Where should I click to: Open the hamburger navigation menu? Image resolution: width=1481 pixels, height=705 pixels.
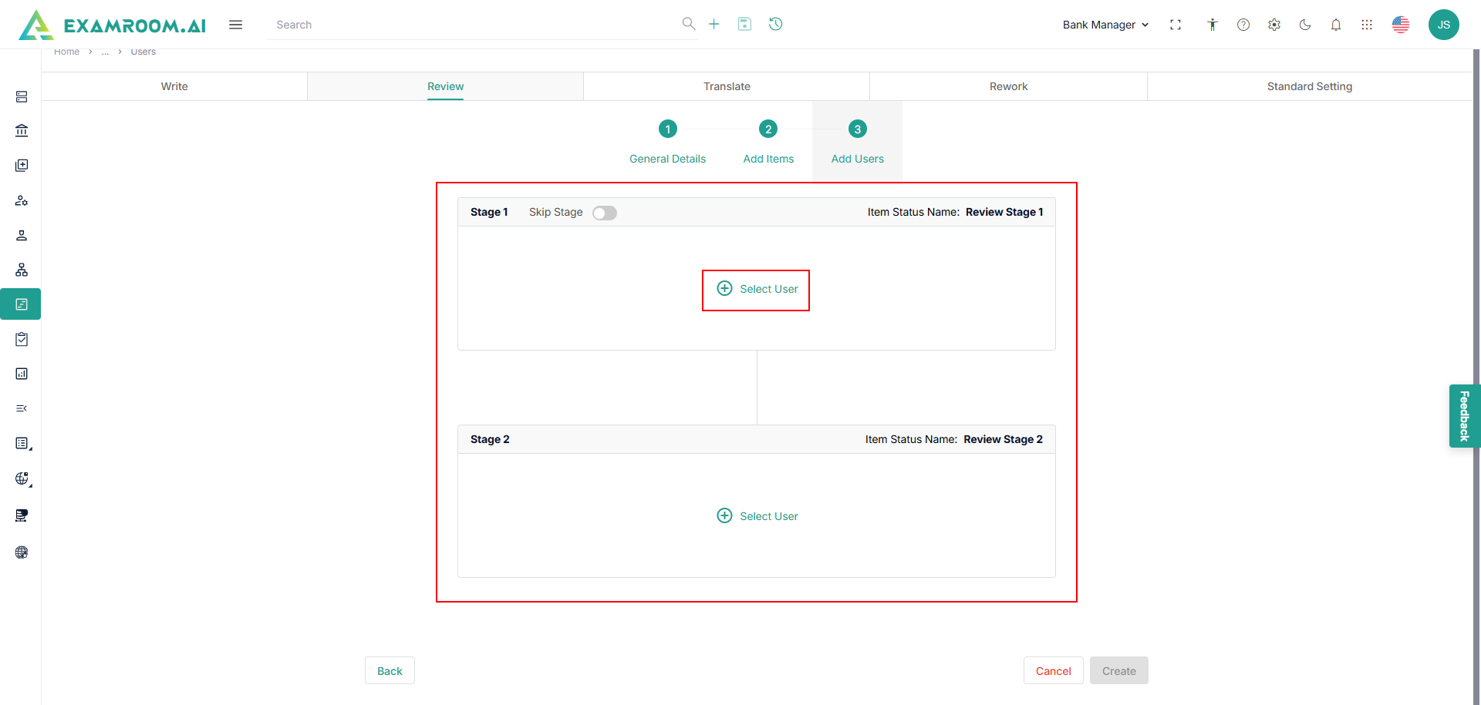point(236,25)
